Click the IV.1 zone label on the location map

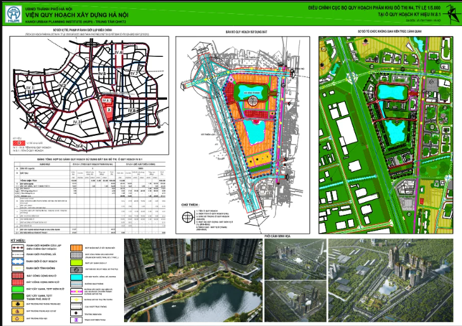click(30, 88)
